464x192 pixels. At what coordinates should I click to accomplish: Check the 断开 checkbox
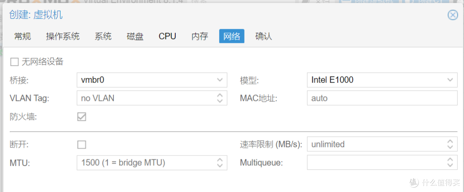[82, 145]
